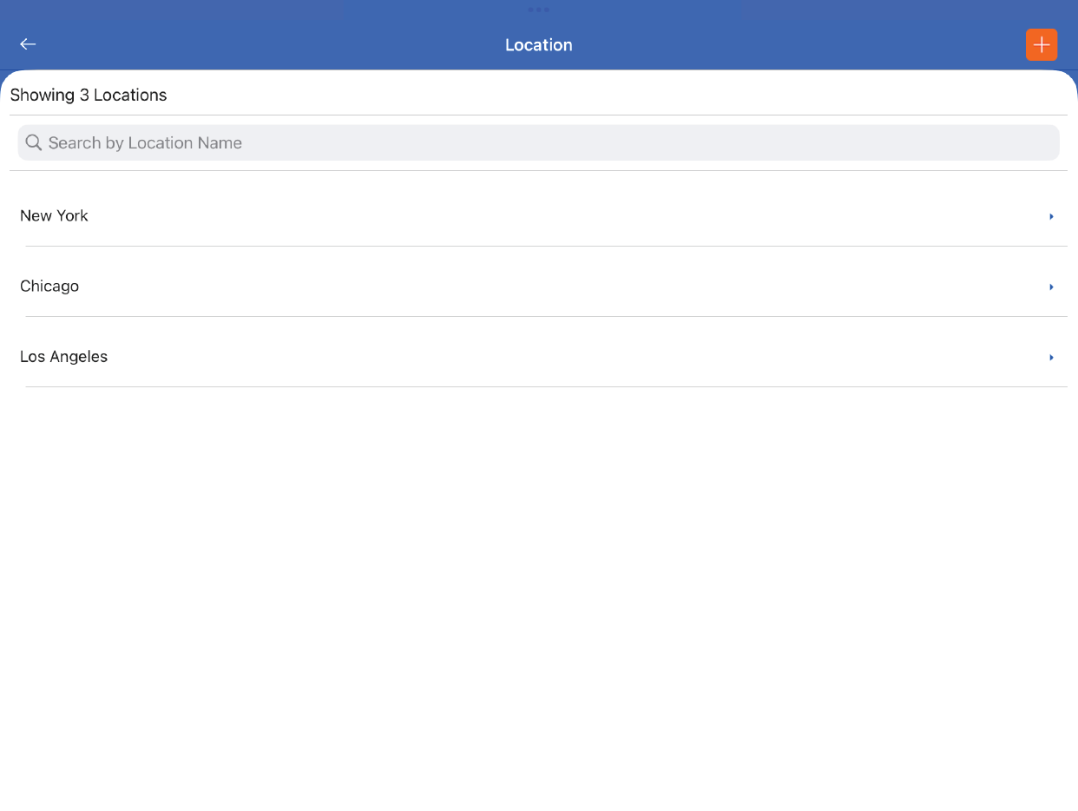1078x811 pixels.
Task: Select the New York name text
Action: (x=54, y=215)
